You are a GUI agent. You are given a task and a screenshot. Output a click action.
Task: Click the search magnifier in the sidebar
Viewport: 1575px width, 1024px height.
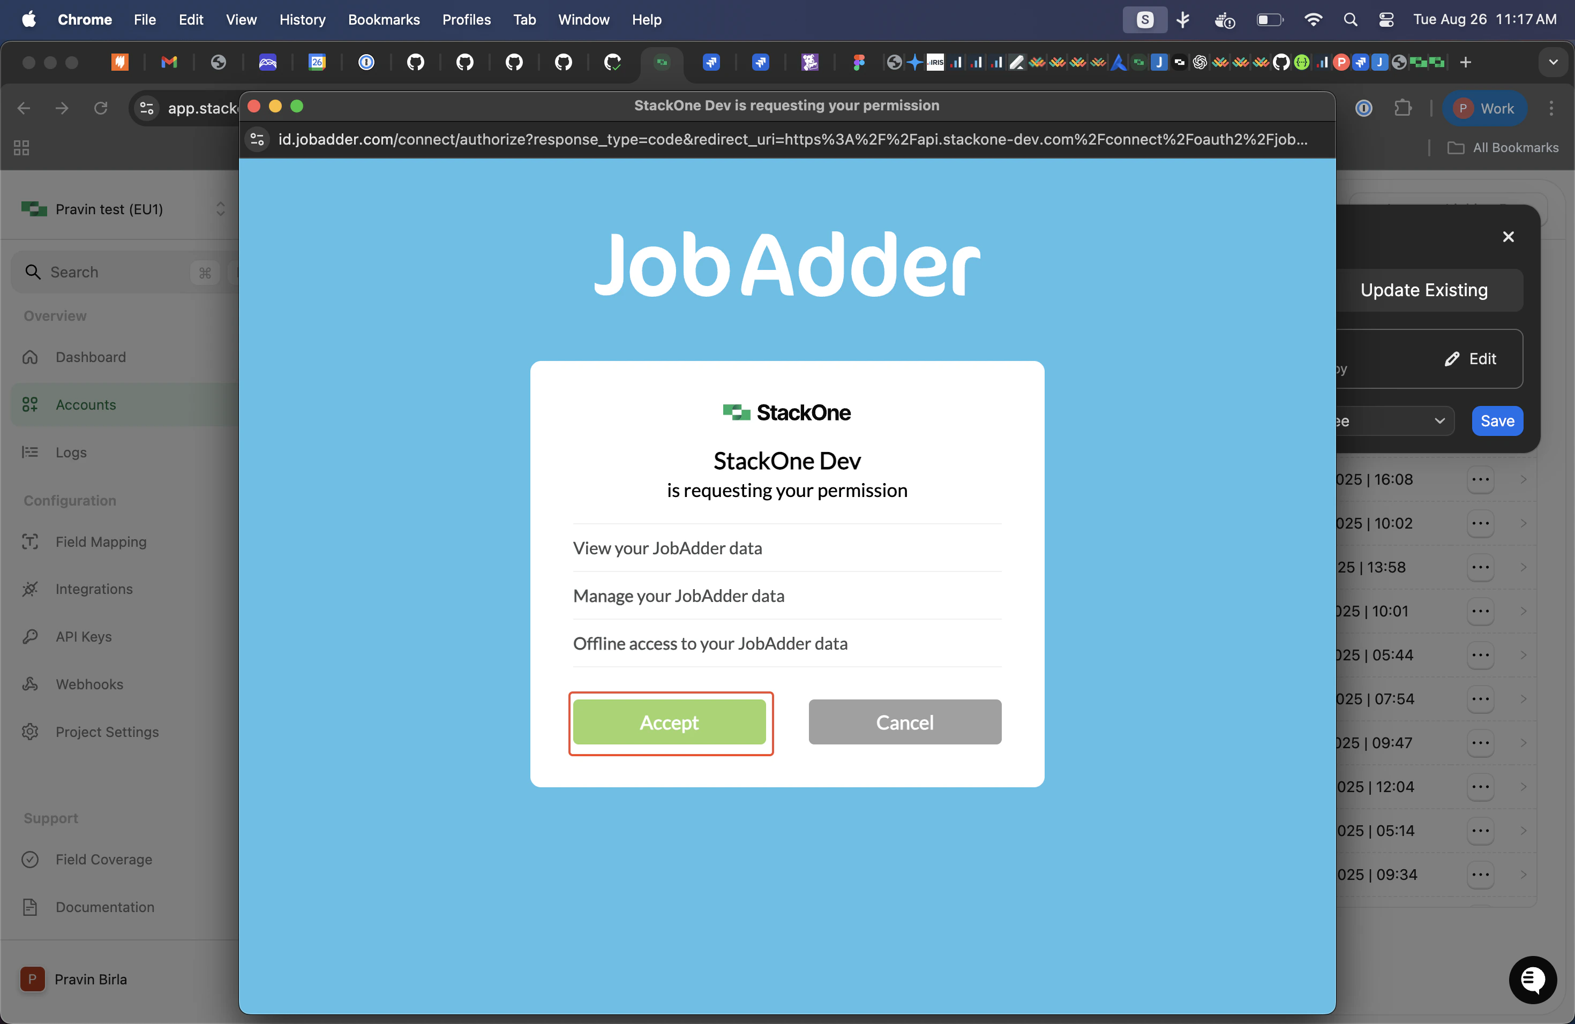click(34, 272)
